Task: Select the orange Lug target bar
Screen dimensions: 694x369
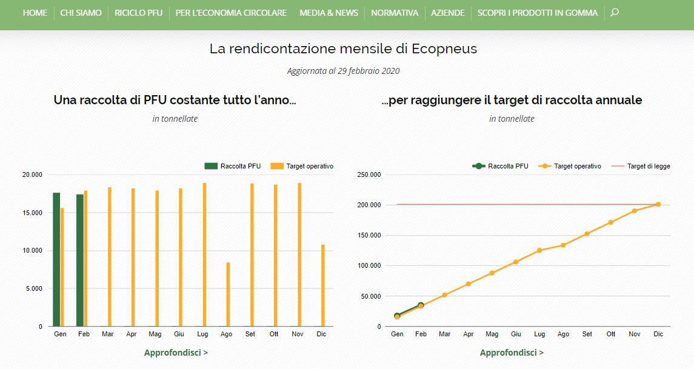Action: tap(204, 255)
